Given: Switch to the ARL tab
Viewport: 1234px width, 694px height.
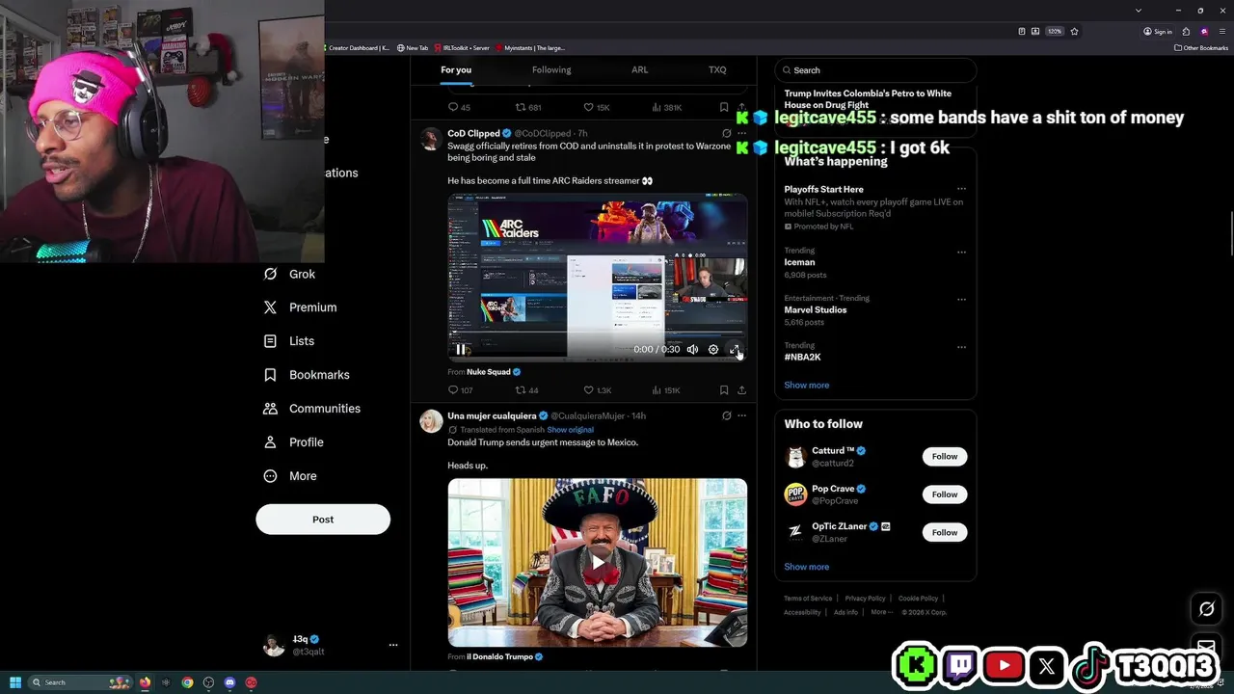Looking at the screenshot, I should pos(640,70).
